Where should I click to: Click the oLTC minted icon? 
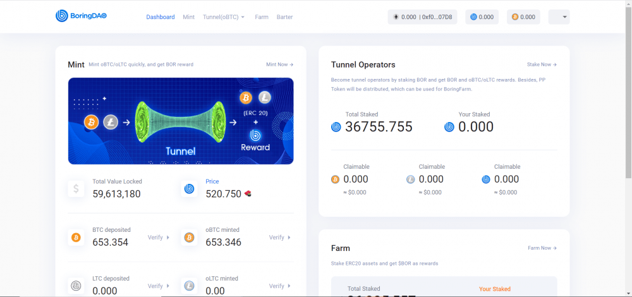pos(190,286)
